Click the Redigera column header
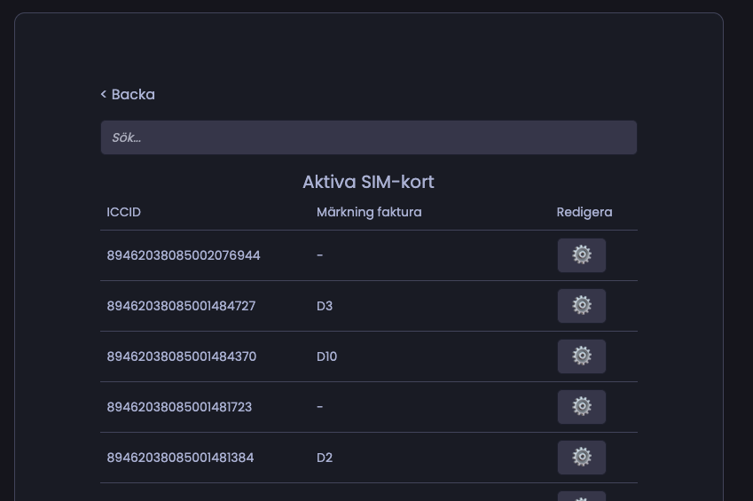 584,212
